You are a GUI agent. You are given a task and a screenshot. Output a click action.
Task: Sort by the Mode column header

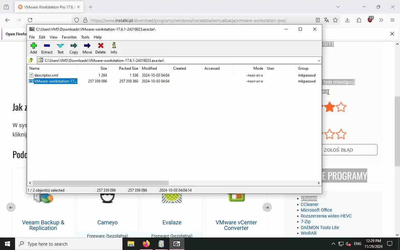(249, 68)
